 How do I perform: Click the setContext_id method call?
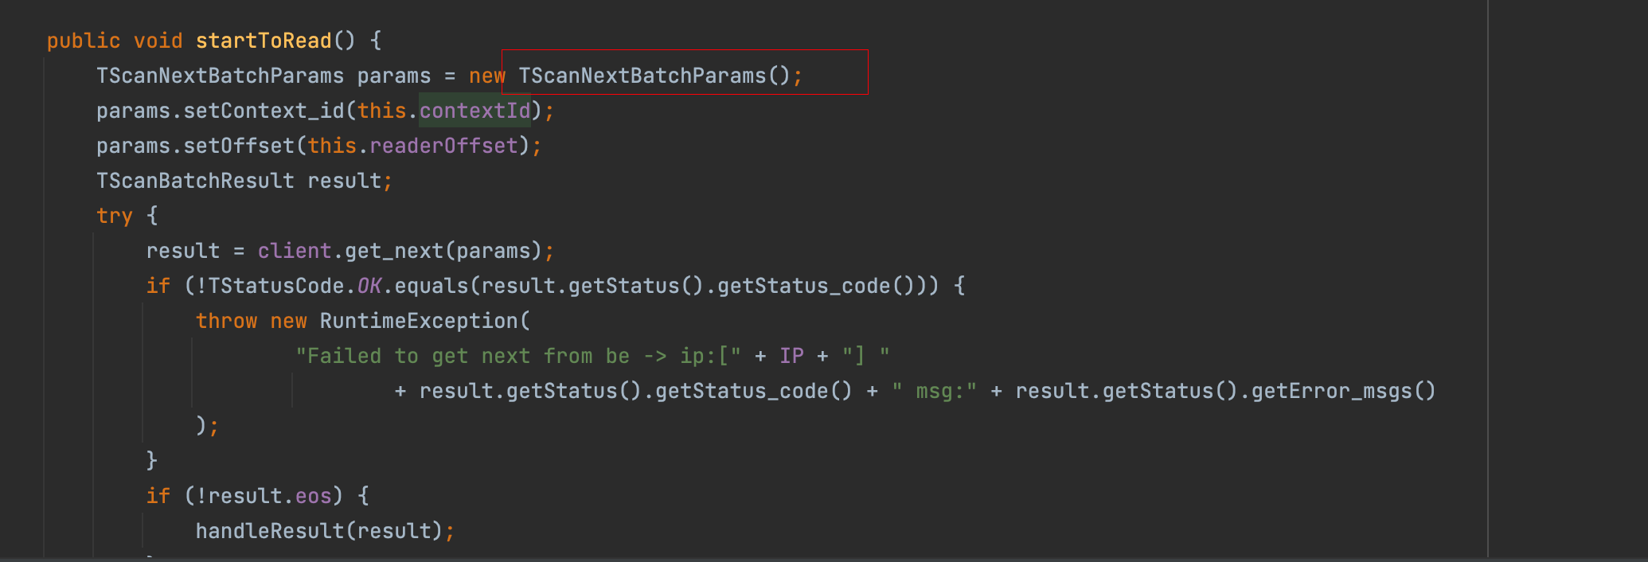tap(264, 111)
